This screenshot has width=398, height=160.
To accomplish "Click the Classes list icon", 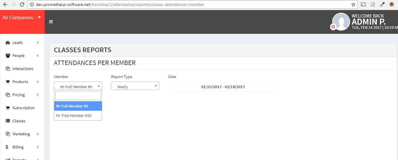I will [x=8, y=121].
